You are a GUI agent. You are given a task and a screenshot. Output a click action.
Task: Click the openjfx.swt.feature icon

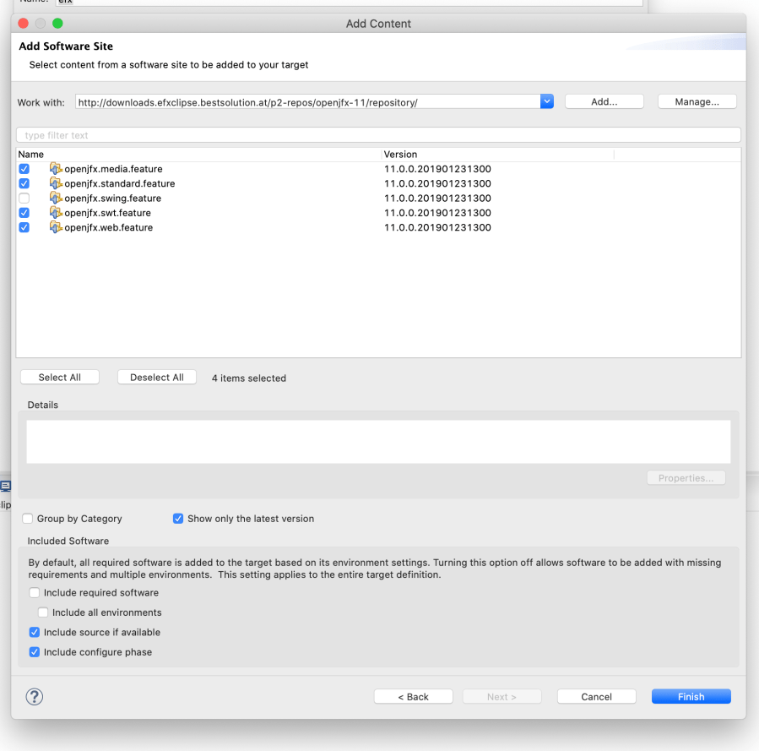[57, 213]
